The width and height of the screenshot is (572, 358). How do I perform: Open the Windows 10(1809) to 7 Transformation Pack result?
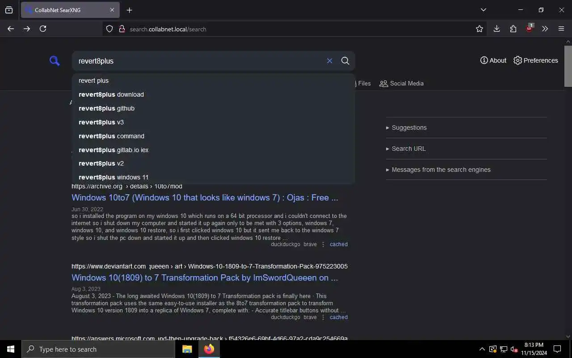[205, 277]
